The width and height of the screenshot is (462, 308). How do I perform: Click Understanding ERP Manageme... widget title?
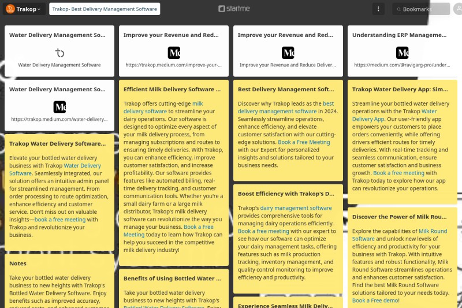tap(399, 35)
